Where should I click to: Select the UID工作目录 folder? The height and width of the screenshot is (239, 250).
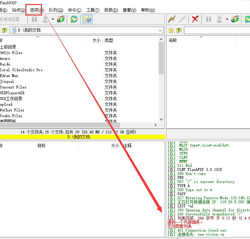pos(11,99)
